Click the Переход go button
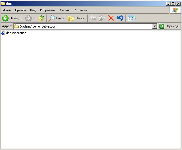 (x=169, y=26)
